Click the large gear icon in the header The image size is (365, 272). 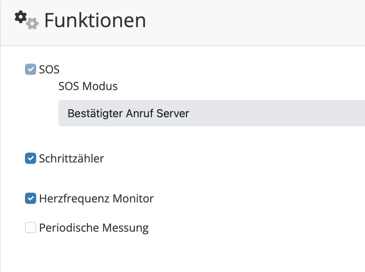pyautogui.click(x=20, y=17)
